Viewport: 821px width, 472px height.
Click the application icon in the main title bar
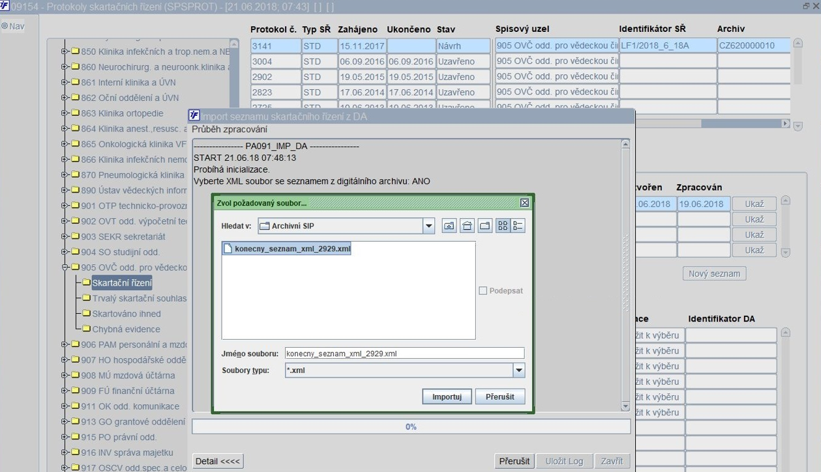click(x=5, y=6)
